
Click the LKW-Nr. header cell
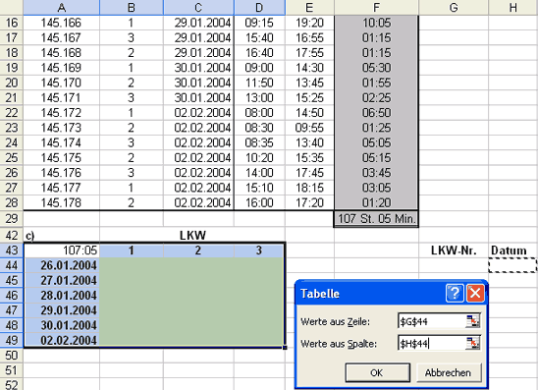pos(454,251)
